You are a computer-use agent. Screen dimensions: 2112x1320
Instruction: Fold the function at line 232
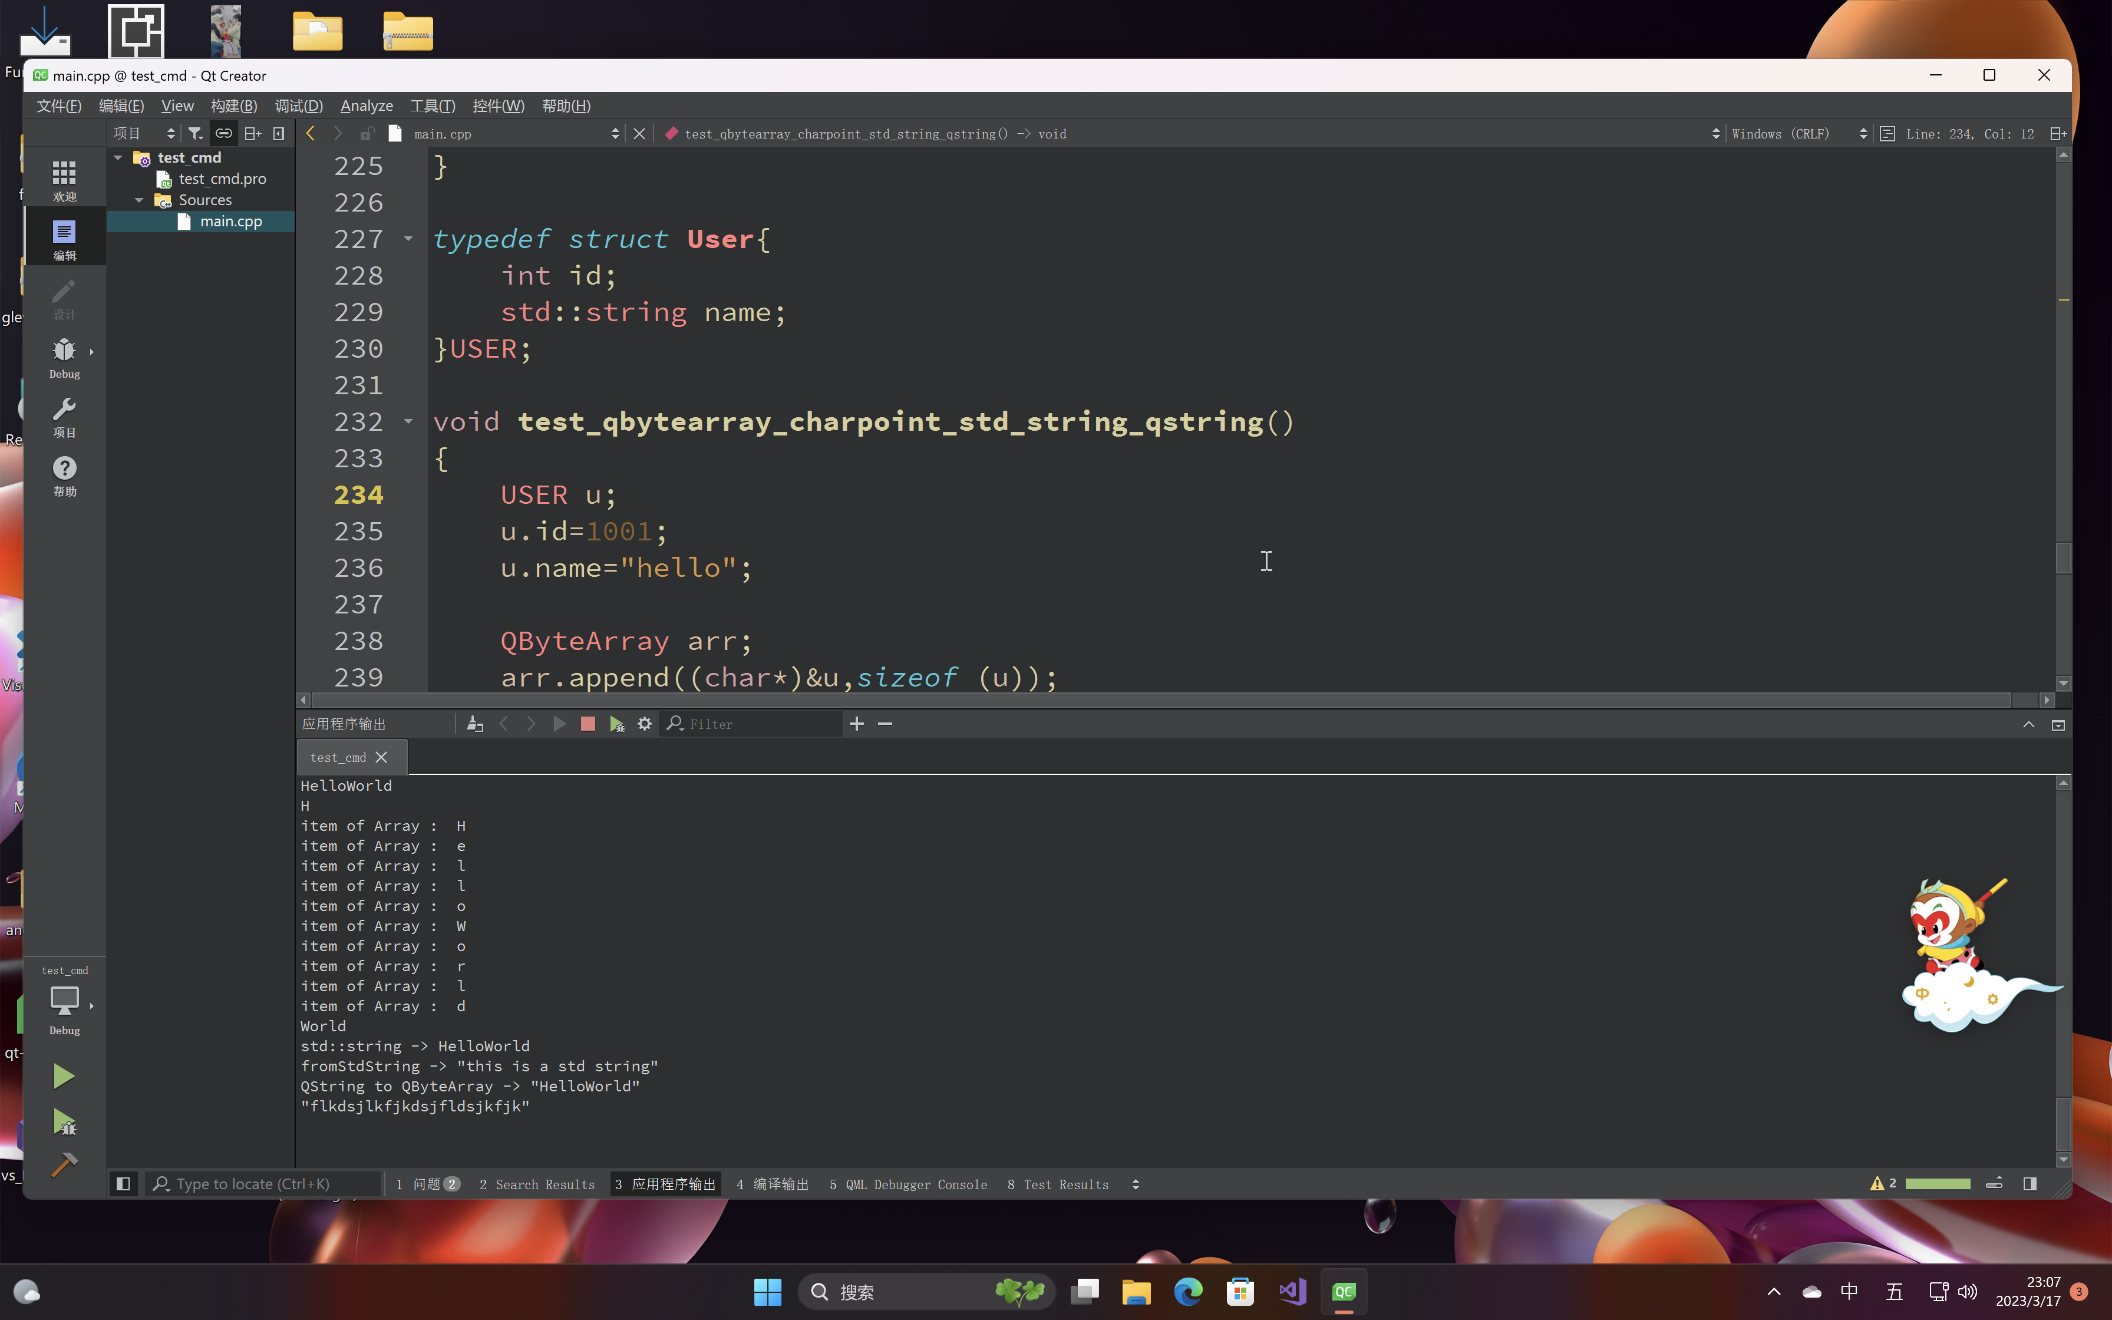coord(408,422)
